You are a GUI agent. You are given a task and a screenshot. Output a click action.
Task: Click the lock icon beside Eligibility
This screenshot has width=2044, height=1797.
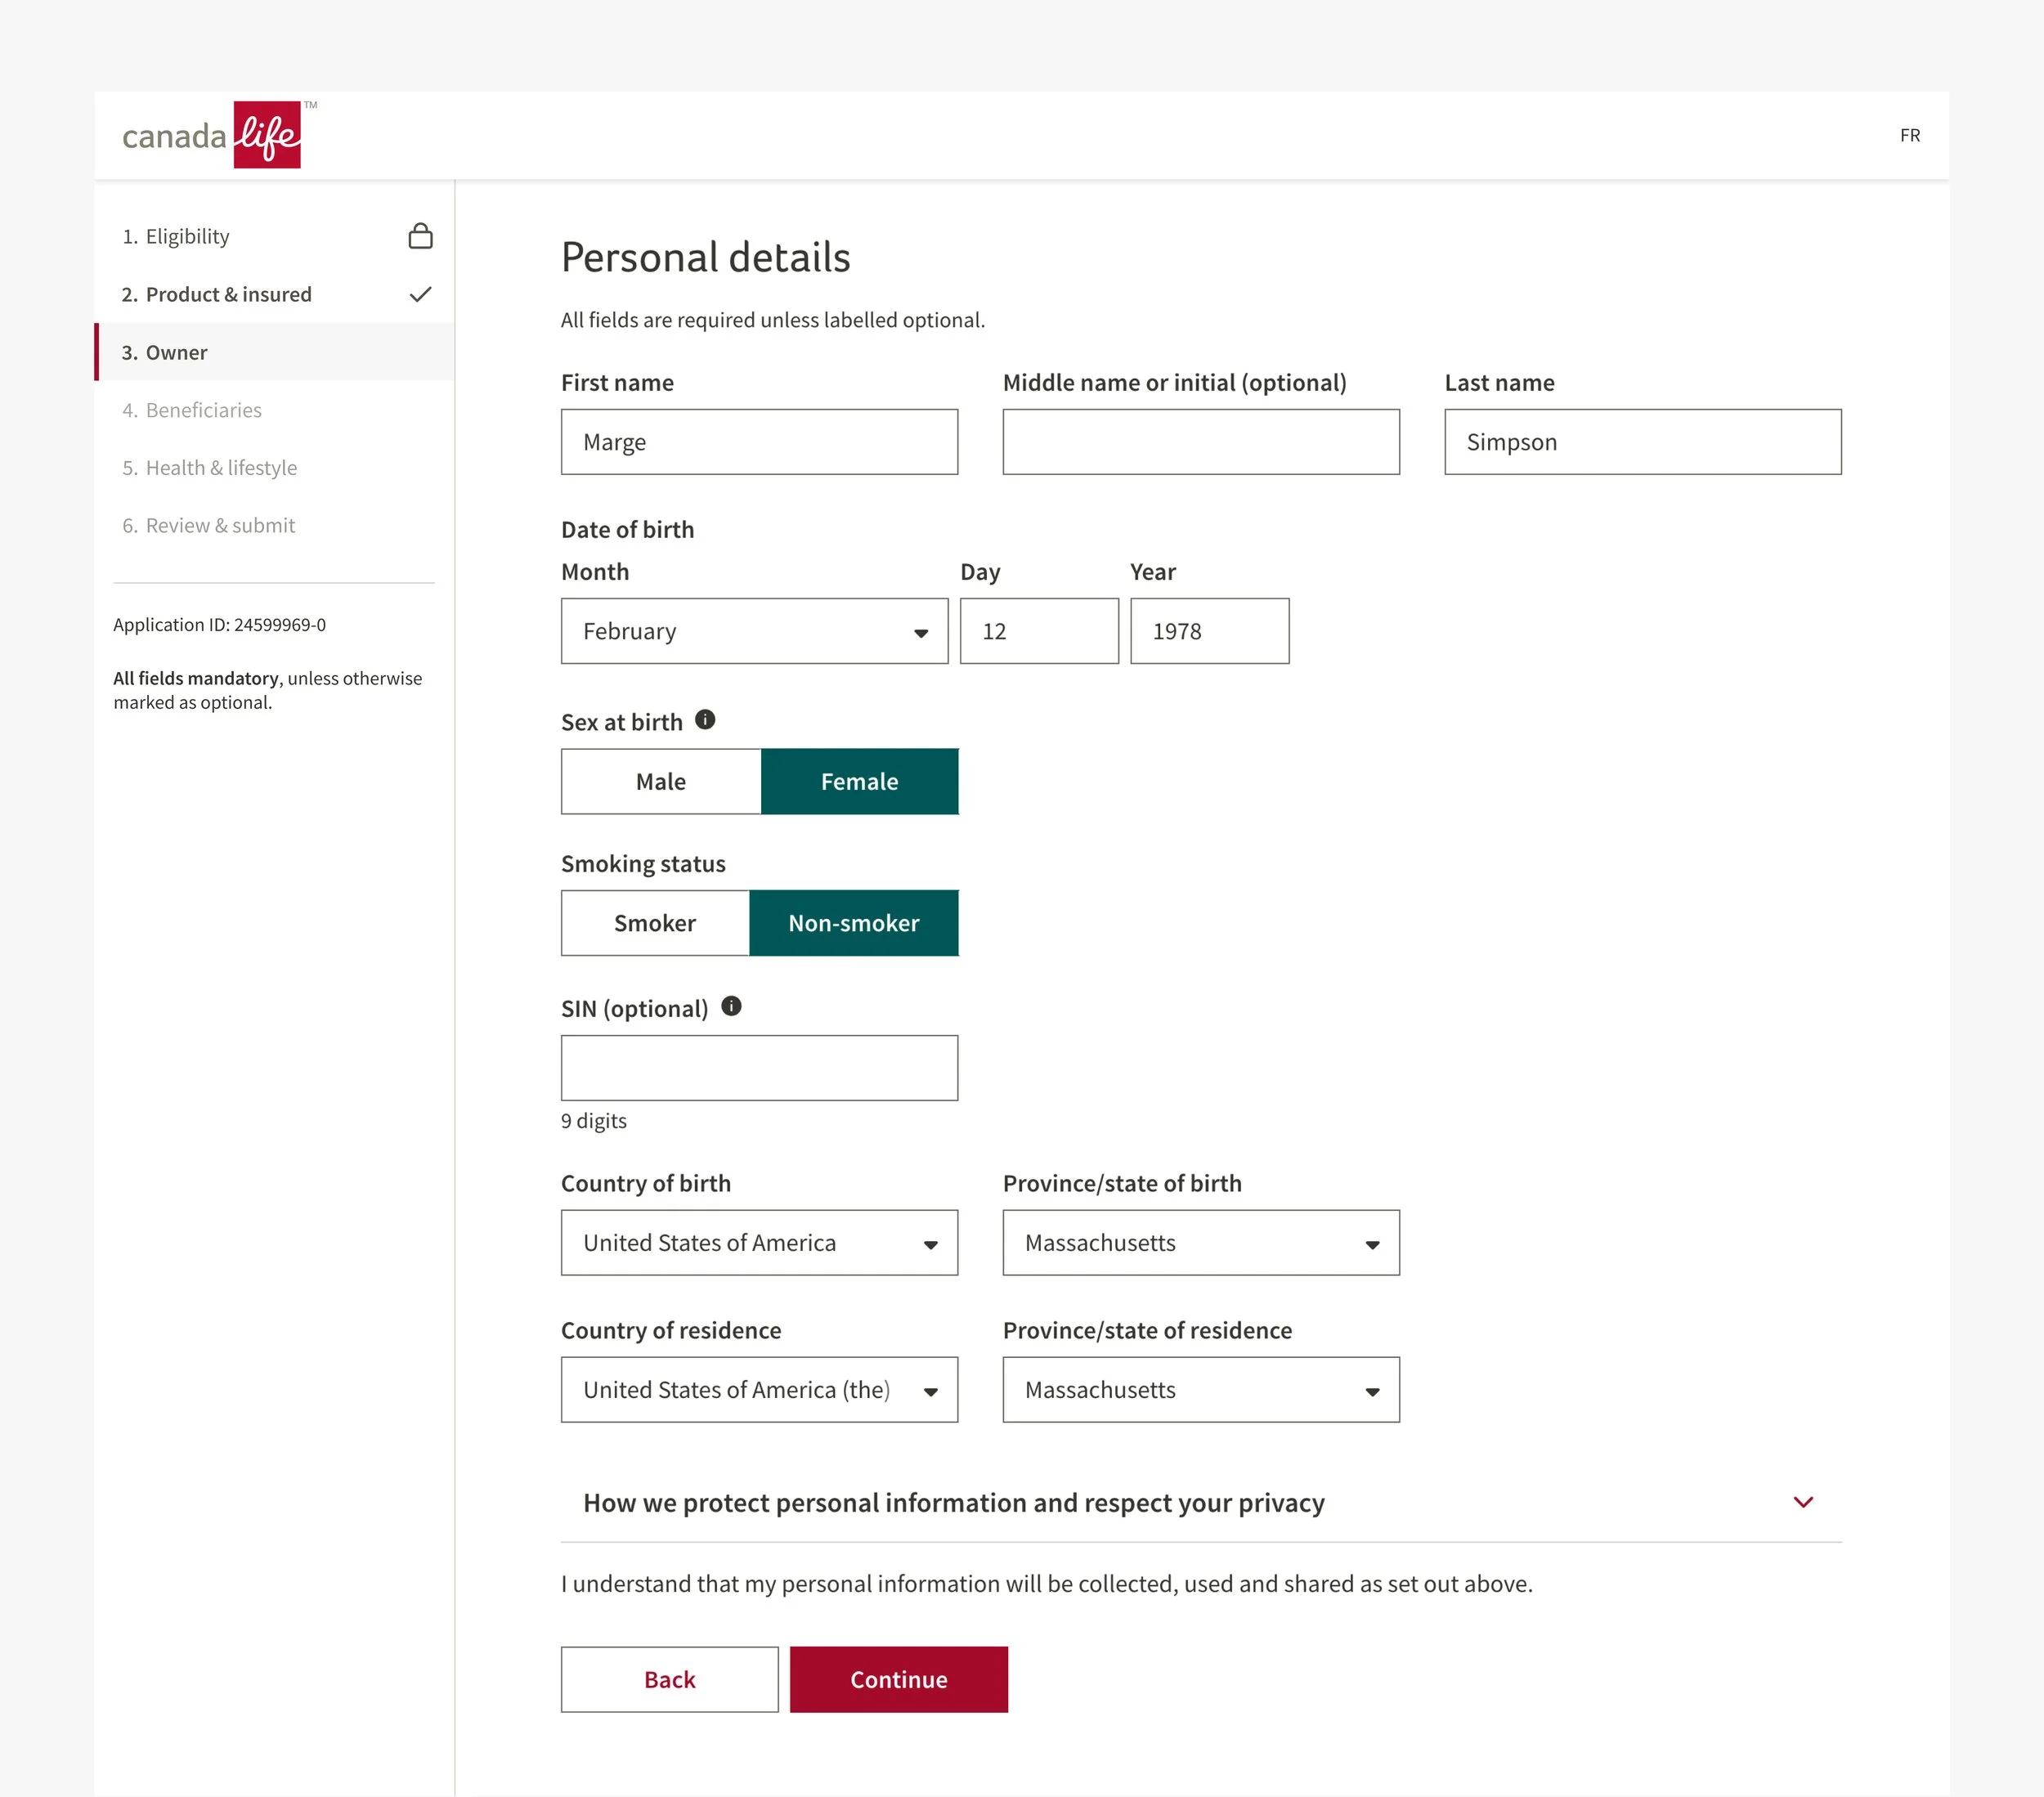click(420, 236)
